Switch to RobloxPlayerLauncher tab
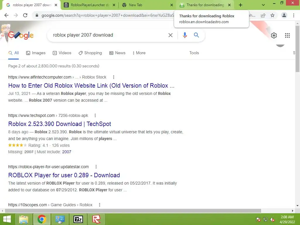The image size is (300, 225). (90, 5)
